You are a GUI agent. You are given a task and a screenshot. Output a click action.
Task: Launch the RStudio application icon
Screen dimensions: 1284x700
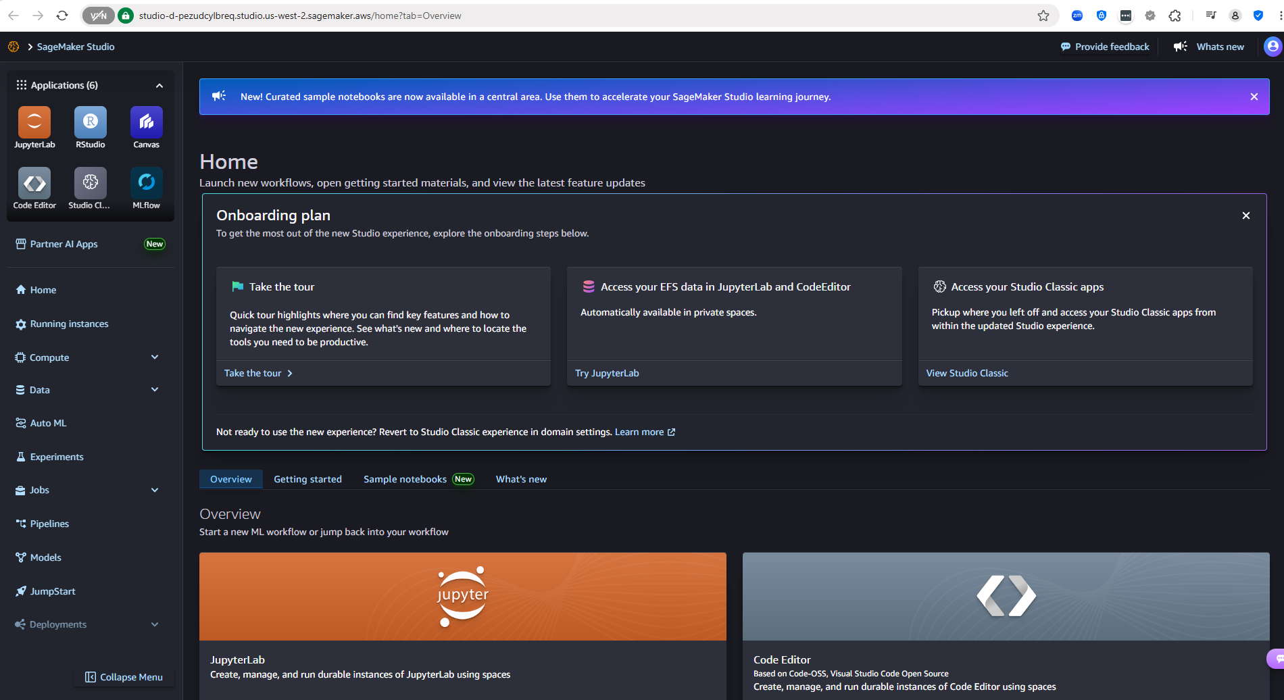(91, 123)
